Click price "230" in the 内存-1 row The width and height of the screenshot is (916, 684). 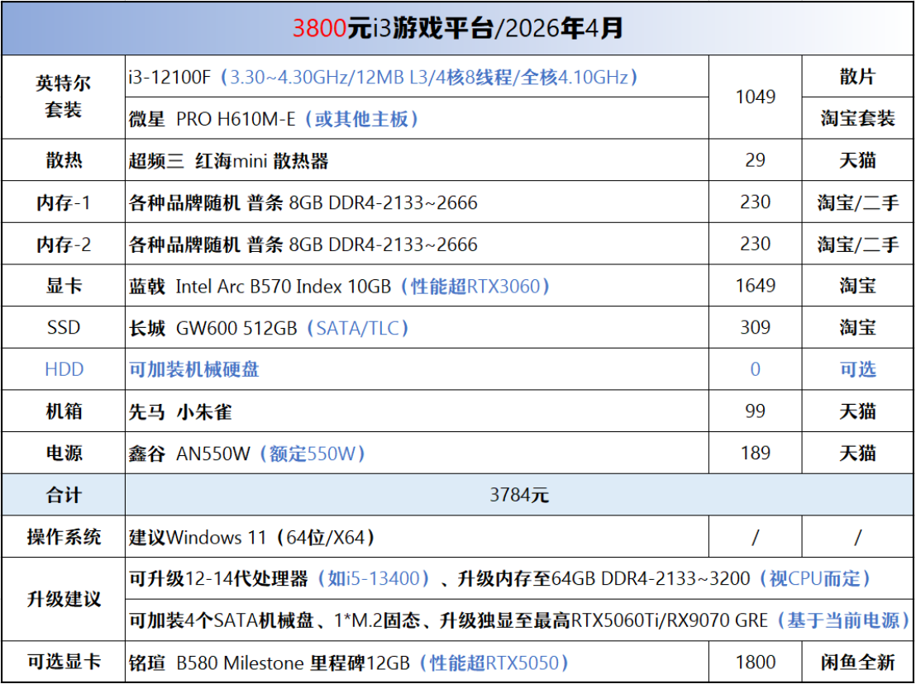(x=756, y=202)
